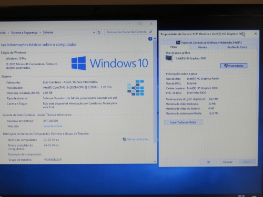Click the phone number 917 336 990
This screenshot has width=263, height=197.
[50, 121]
